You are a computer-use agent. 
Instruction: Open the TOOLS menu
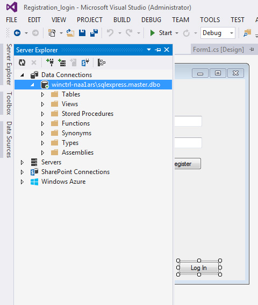click(210, 20)
